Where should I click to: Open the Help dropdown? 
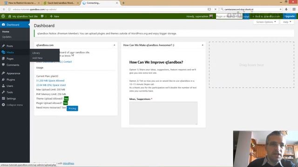287,22
